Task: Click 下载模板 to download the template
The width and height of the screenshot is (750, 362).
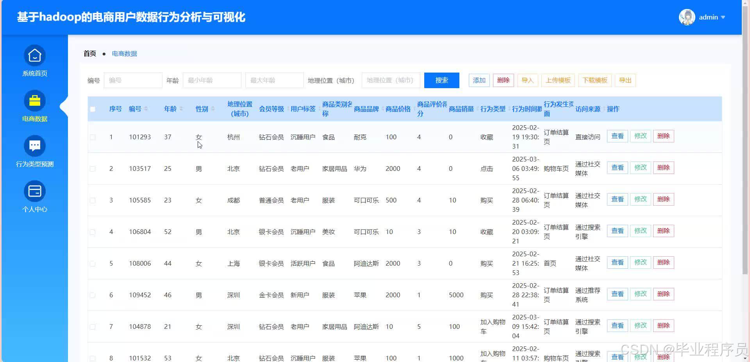Action: 595,80
